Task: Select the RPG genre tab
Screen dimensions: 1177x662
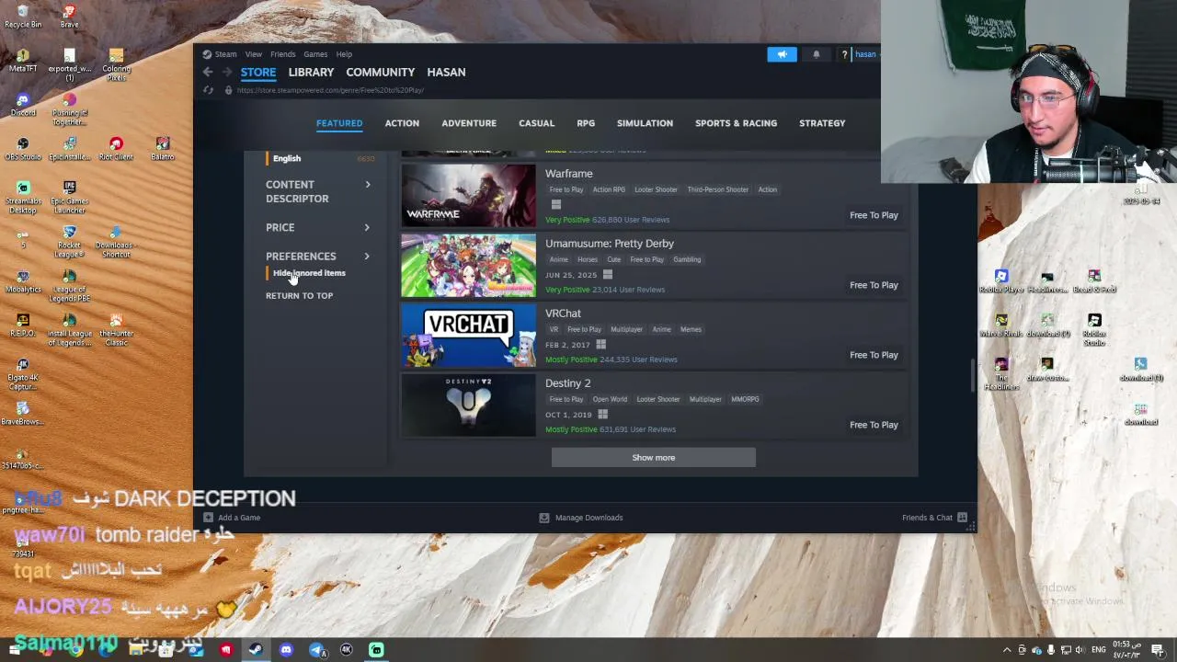Action: tap(586, 123)
